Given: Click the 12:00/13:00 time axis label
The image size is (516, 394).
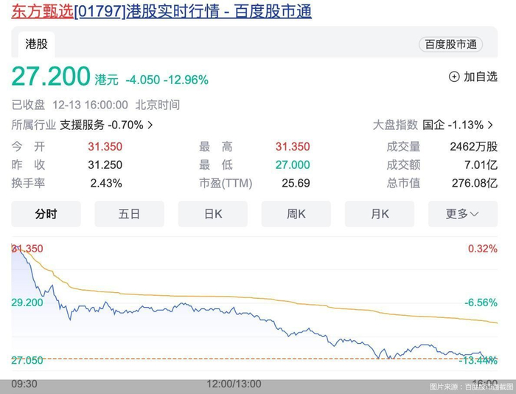Looking at the screenshot, I should tap(234, 384).
